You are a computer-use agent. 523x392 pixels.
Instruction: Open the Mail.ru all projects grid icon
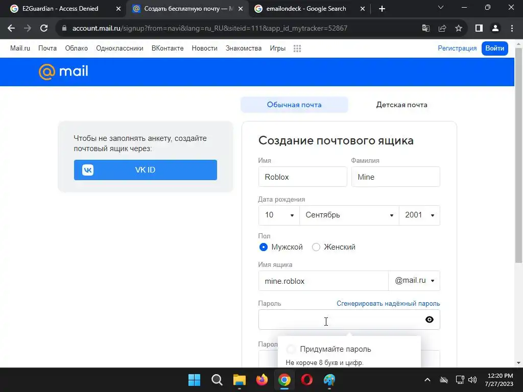tap(297, 48)
